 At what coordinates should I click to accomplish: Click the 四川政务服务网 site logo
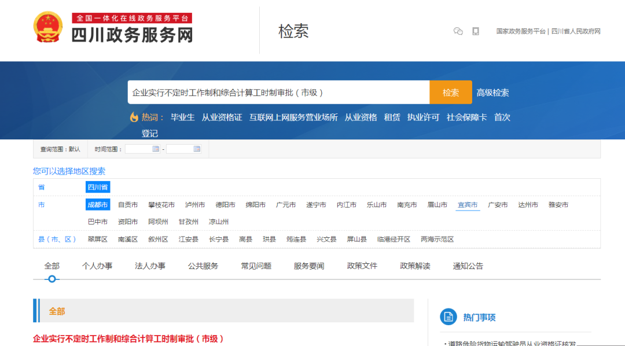click(133, 35)
